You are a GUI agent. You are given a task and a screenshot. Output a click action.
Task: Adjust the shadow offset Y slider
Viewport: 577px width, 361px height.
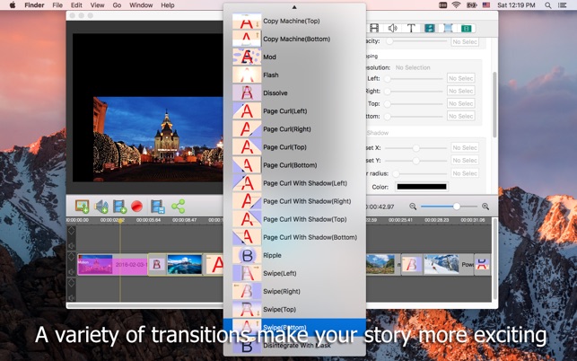tap(415, 161)
